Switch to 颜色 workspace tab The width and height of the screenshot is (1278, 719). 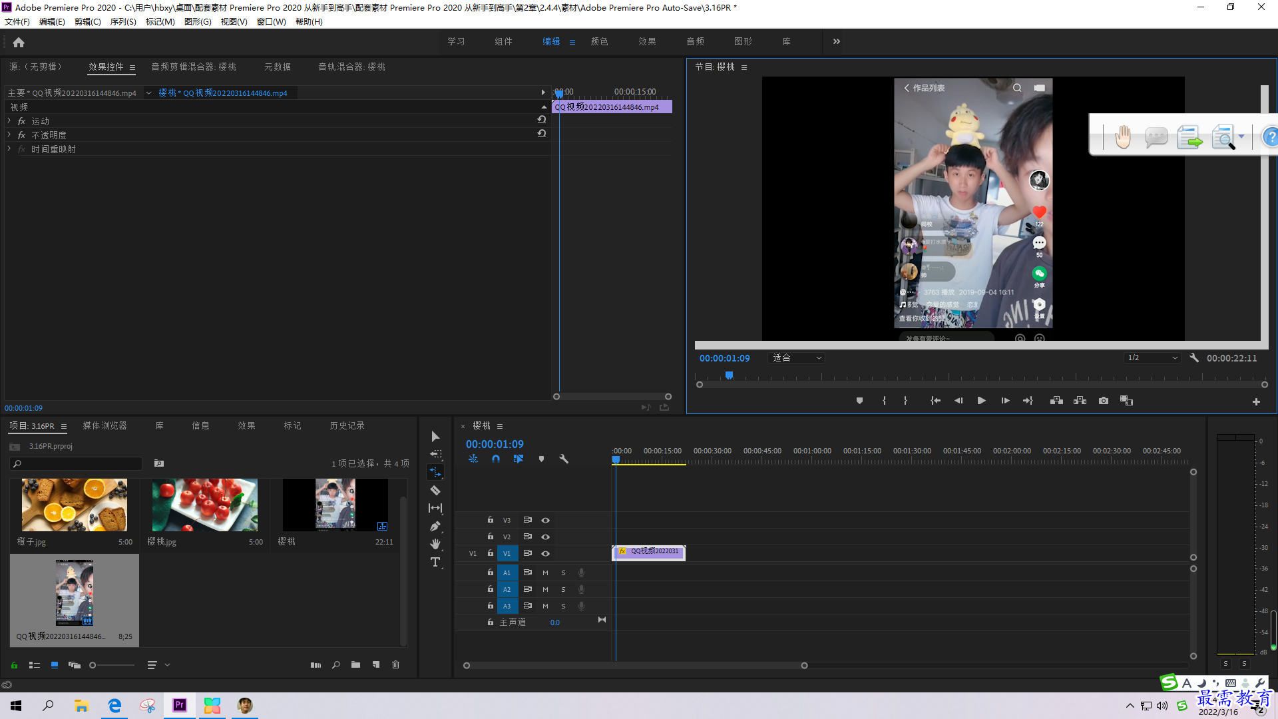pos(599,41)
